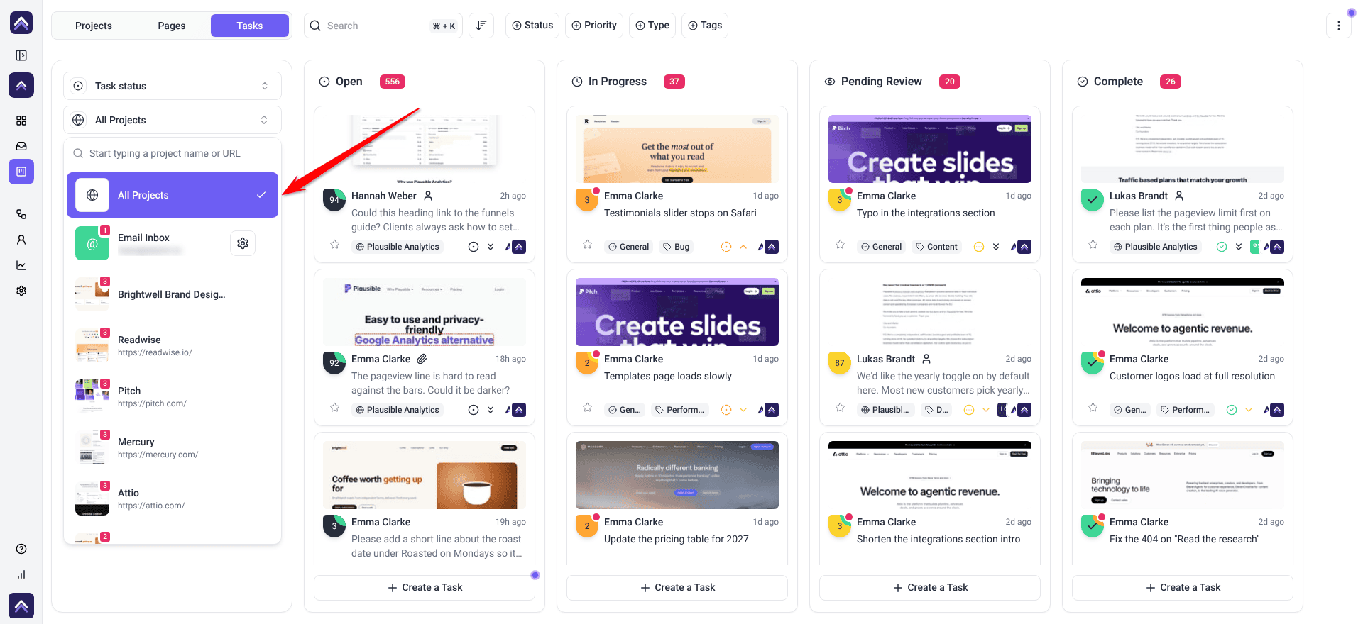Collapse the All Projects selector dropdown

point(173,120)
